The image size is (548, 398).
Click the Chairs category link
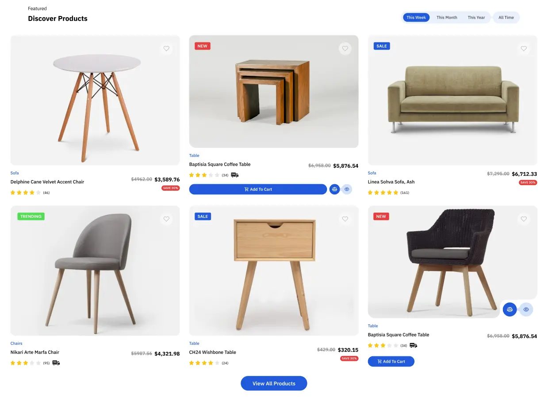(x=16, y=344)
